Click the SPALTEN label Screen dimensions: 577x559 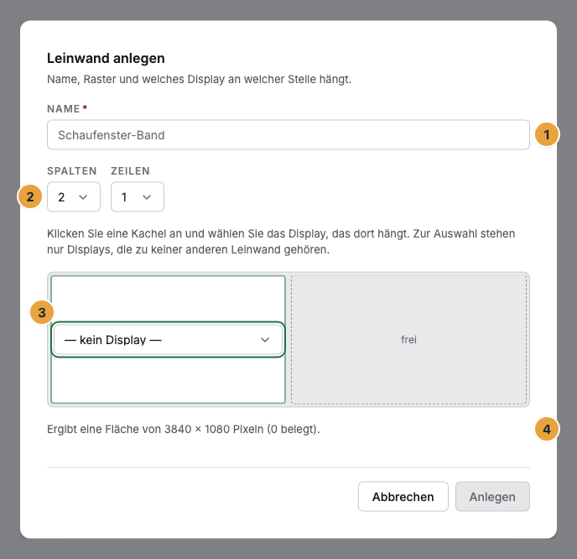tap(72, 171)
